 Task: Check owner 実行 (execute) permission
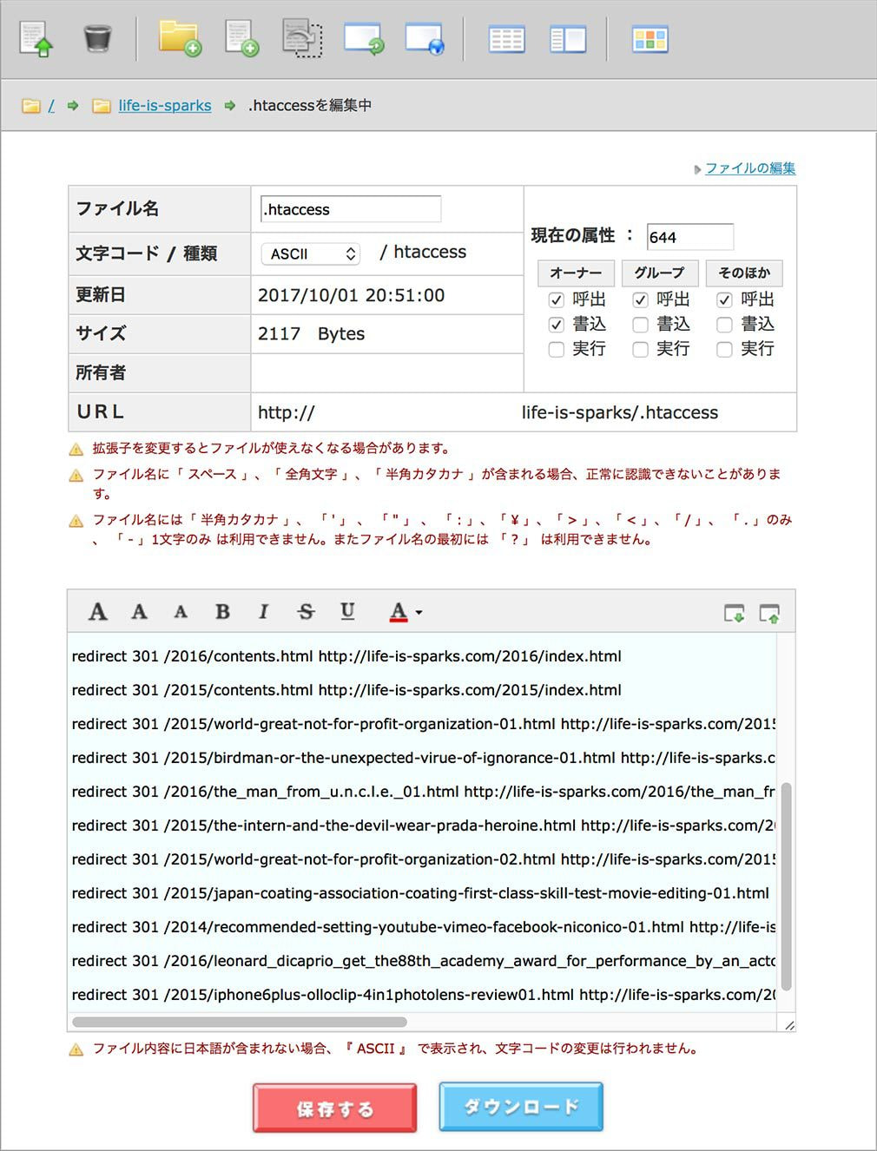[x=557, y=350]
